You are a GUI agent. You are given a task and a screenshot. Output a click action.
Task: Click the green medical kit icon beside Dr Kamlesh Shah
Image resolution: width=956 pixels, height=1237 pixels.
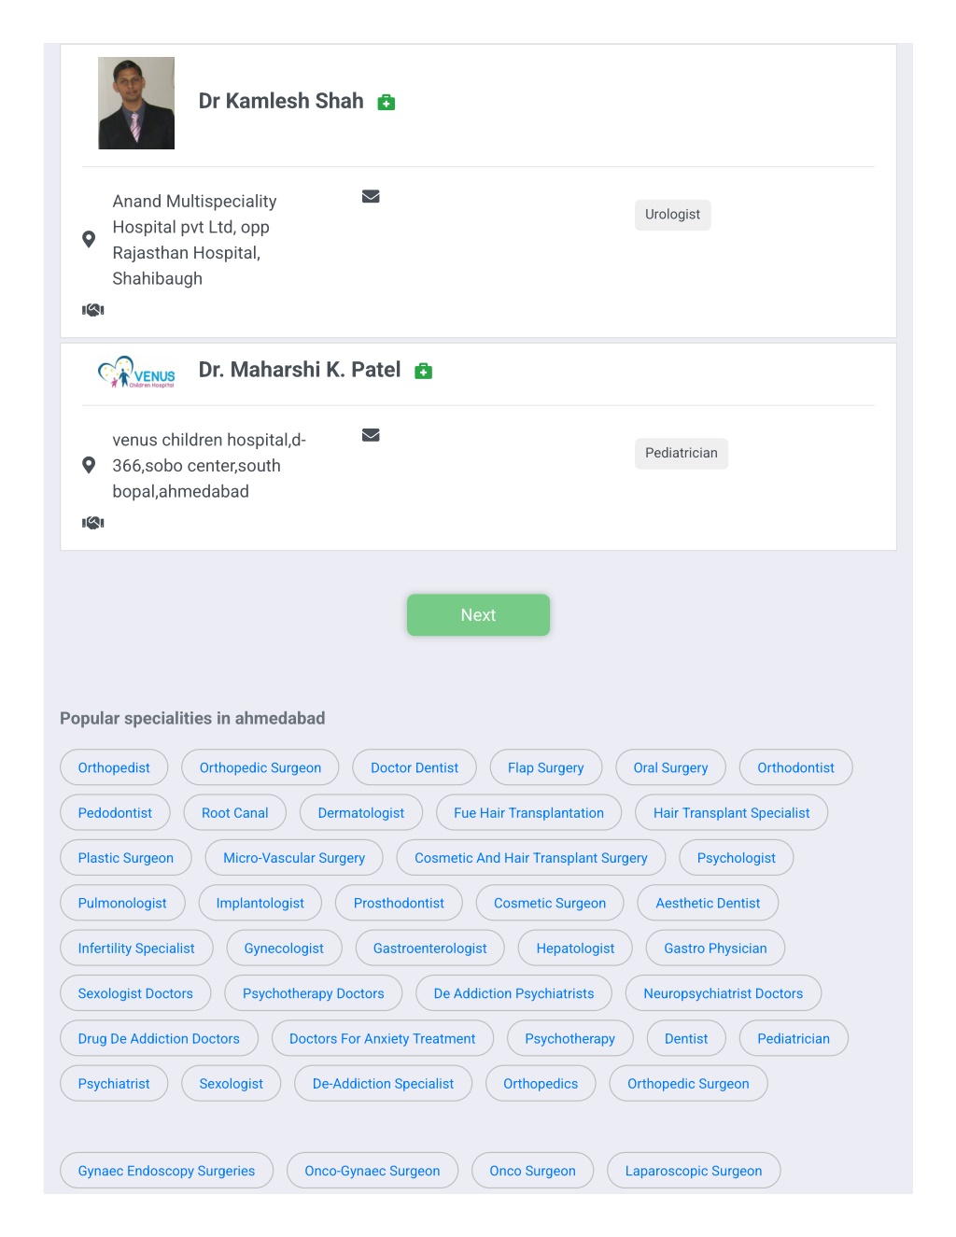pyautogui.click(x=386, y=103)
